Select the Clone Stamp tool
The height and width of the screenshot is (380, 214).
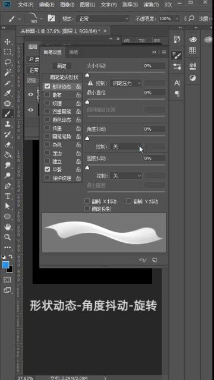(7, 124)
